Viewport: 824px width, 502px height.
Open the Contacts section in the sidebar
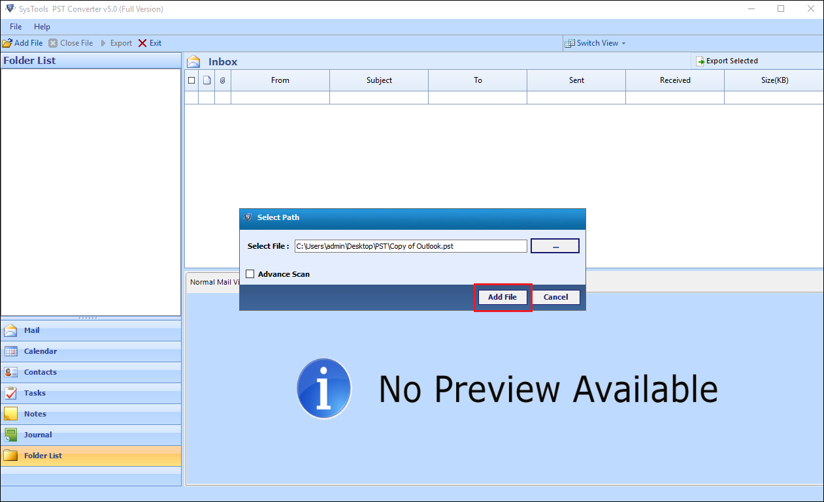point(91,372)
